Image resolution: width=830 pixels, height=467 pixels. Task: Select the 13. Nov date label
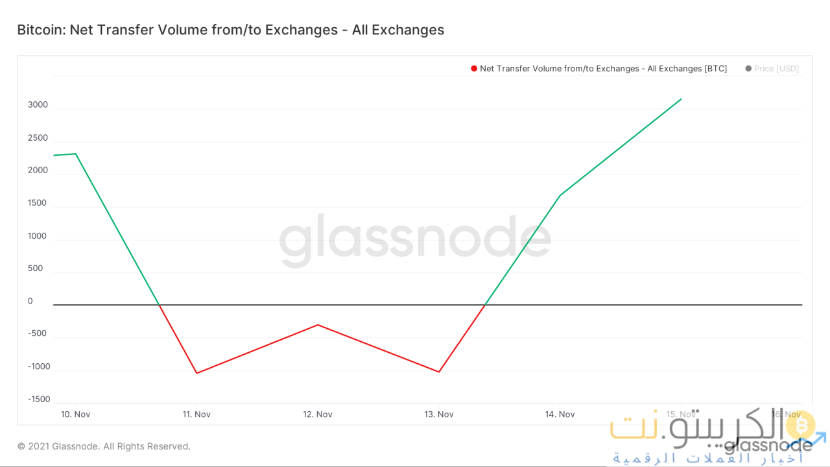point(439,414)
